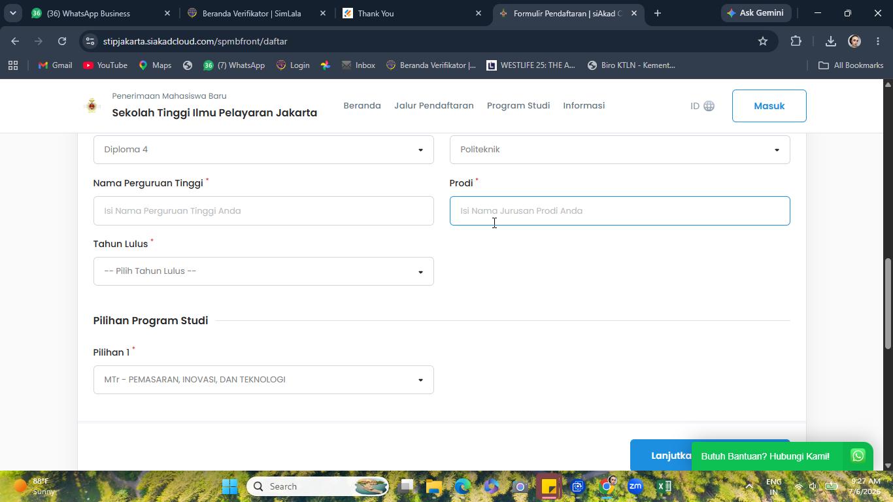Expand the Pilihan 1 program dropdown
This screenshot has width=893, height=502.
click(x=263, y=380)
